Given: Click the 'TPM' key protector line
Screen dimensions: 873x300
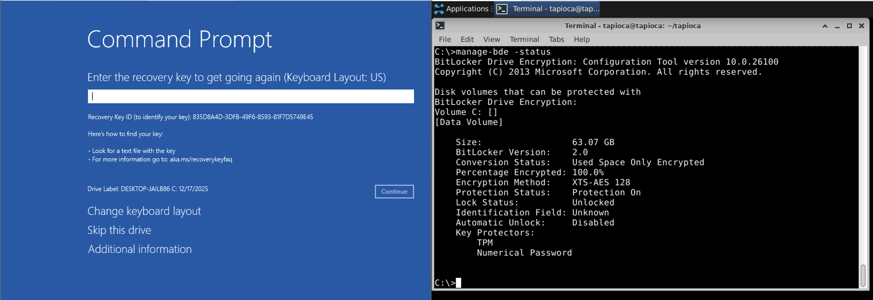Looking at the screenshot, I should [x=485, y=242].
